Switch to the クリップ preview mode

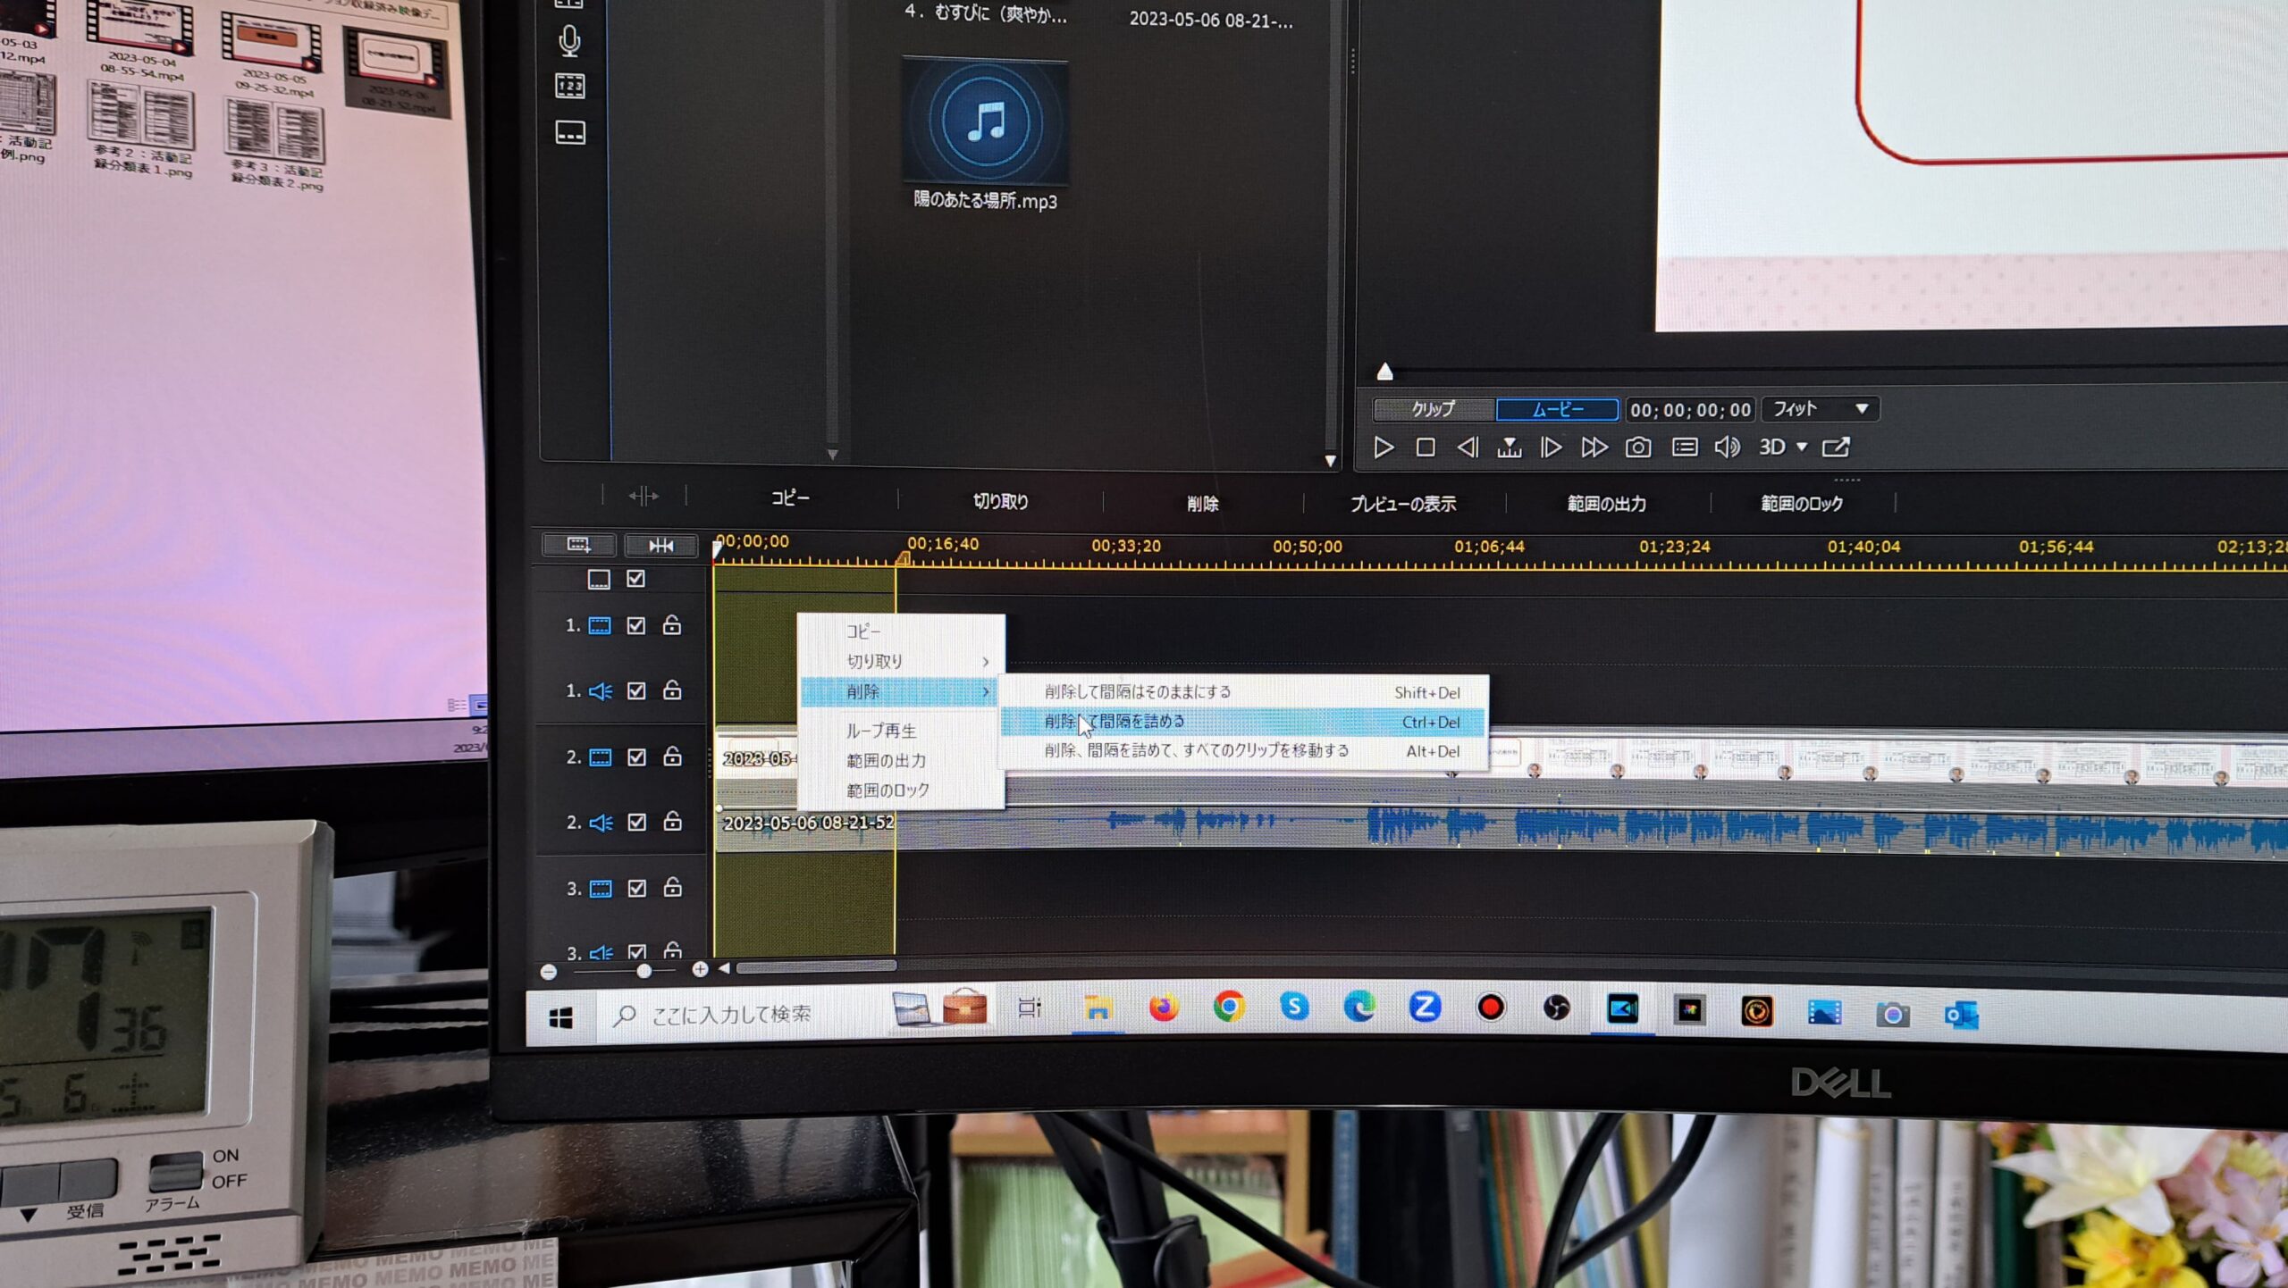(x=1434, y=409)
